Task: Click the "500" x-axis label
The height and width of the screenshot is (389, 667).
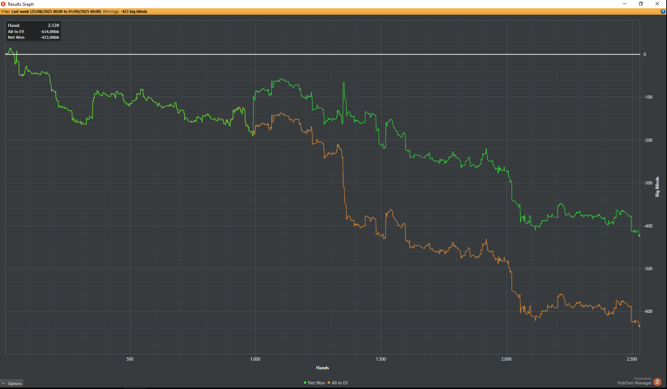Action: point(130,359)
